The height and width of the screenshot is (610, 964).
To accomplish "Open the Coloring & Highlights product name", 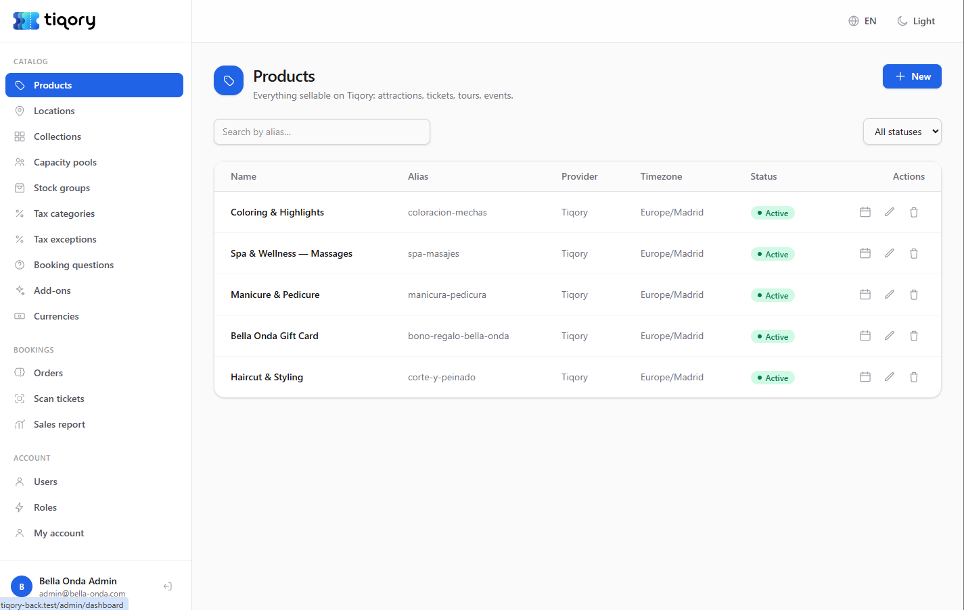I will coord(277,212).
